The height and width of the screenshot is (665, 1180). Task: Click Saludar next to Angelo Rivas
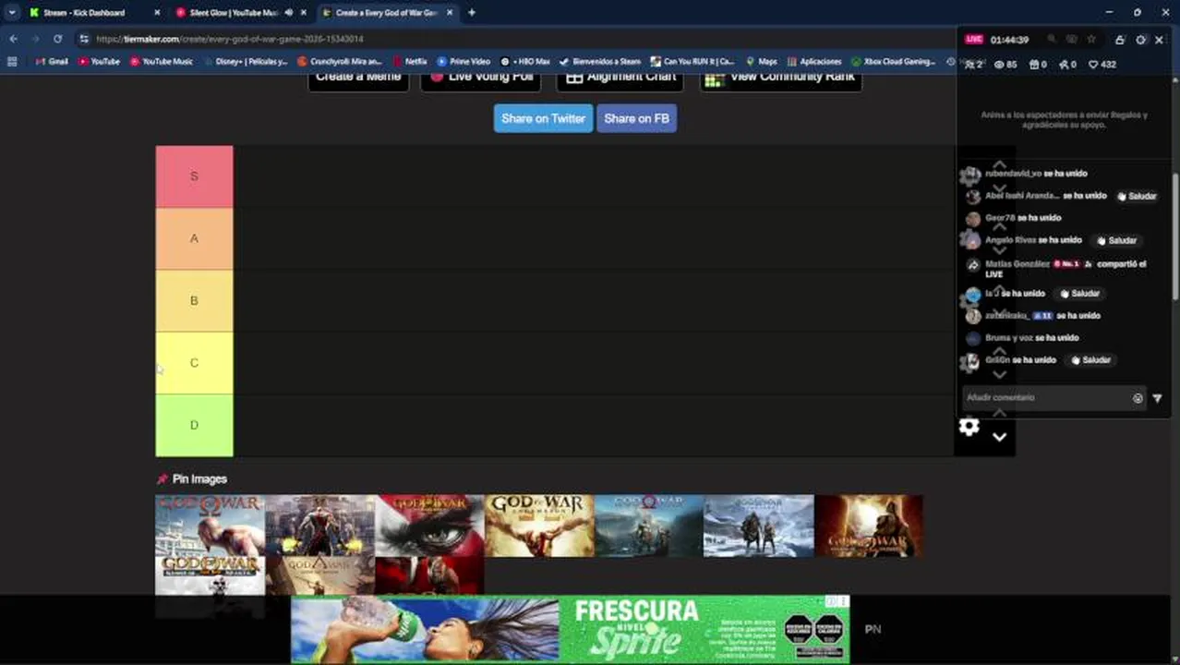(x=1116, y=240)
